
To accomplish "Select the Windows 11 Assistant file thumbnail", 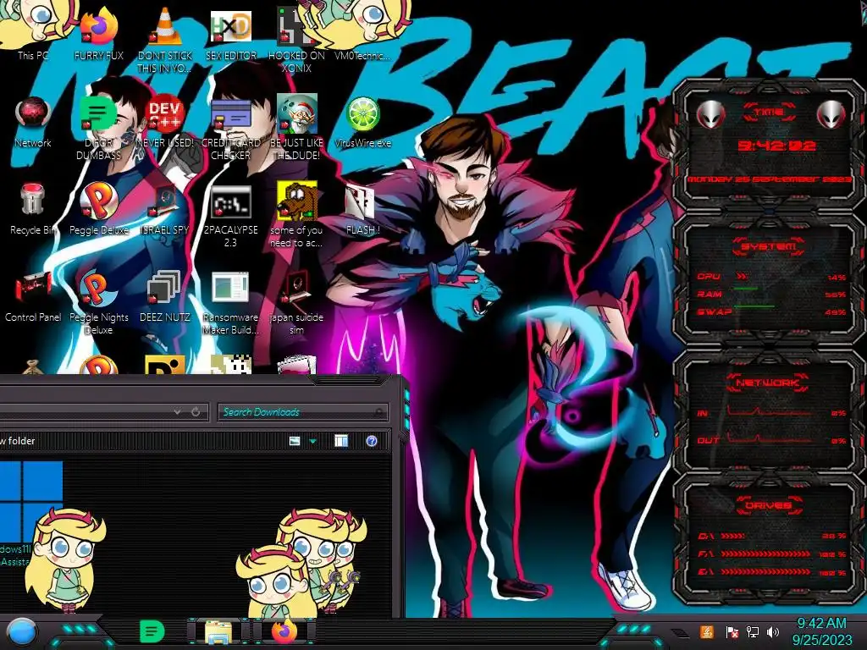I will click(31, 500).
